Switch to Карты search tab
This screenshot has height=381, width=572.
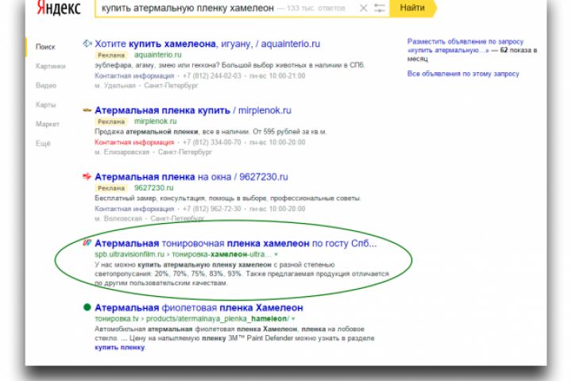[45, 105]
